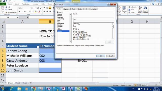Switch to the Sheet3 worksheet tab

pos(25,83)
